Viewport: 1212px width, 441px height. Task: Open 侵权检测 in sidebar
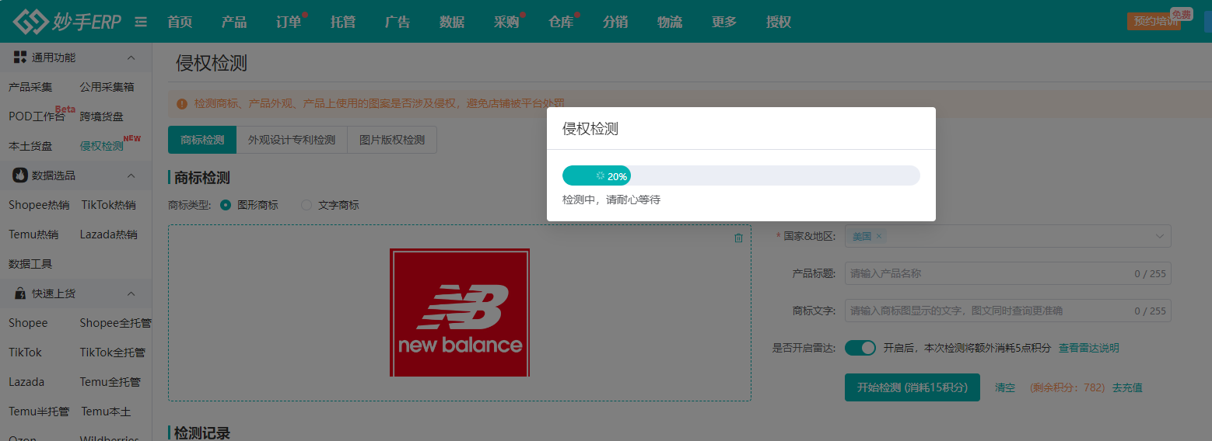coord(102,146)
